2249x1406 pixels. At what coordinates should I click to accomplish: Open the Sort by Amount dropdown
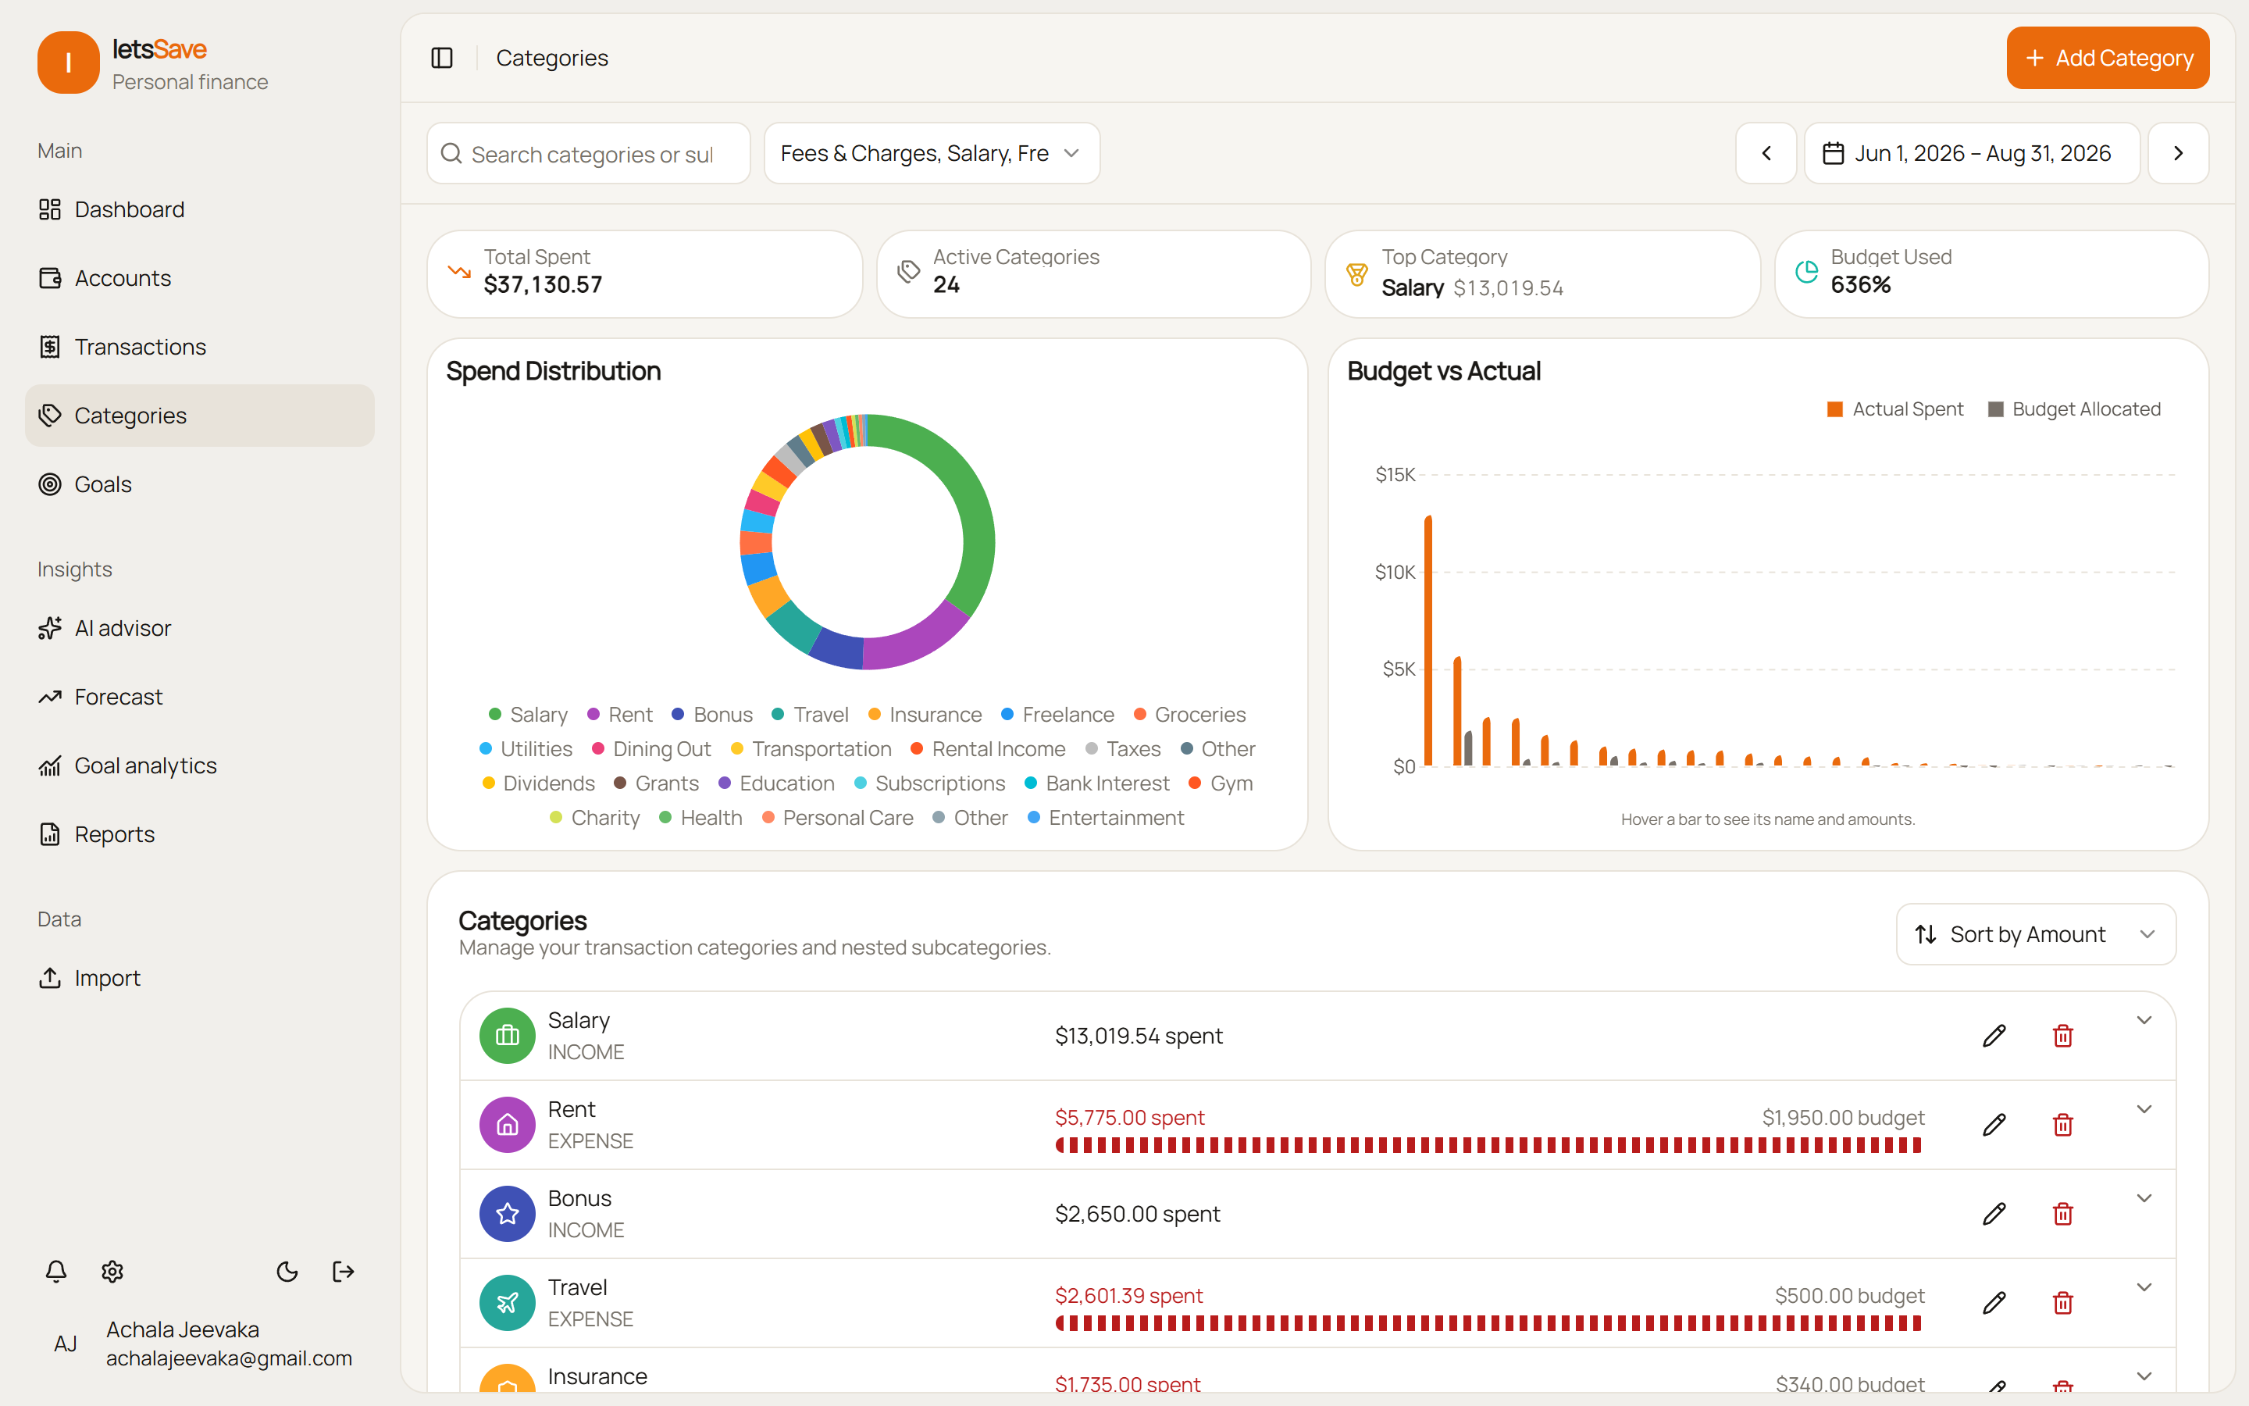tap(2035, 934)
